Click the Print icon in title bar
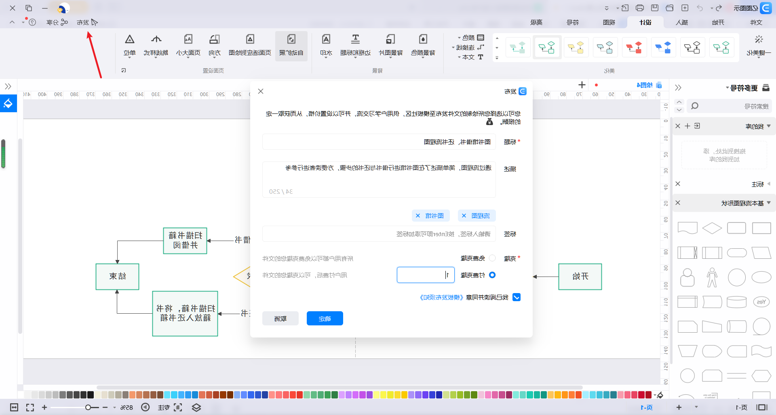 pyautogui.click(x=640, y=8)
